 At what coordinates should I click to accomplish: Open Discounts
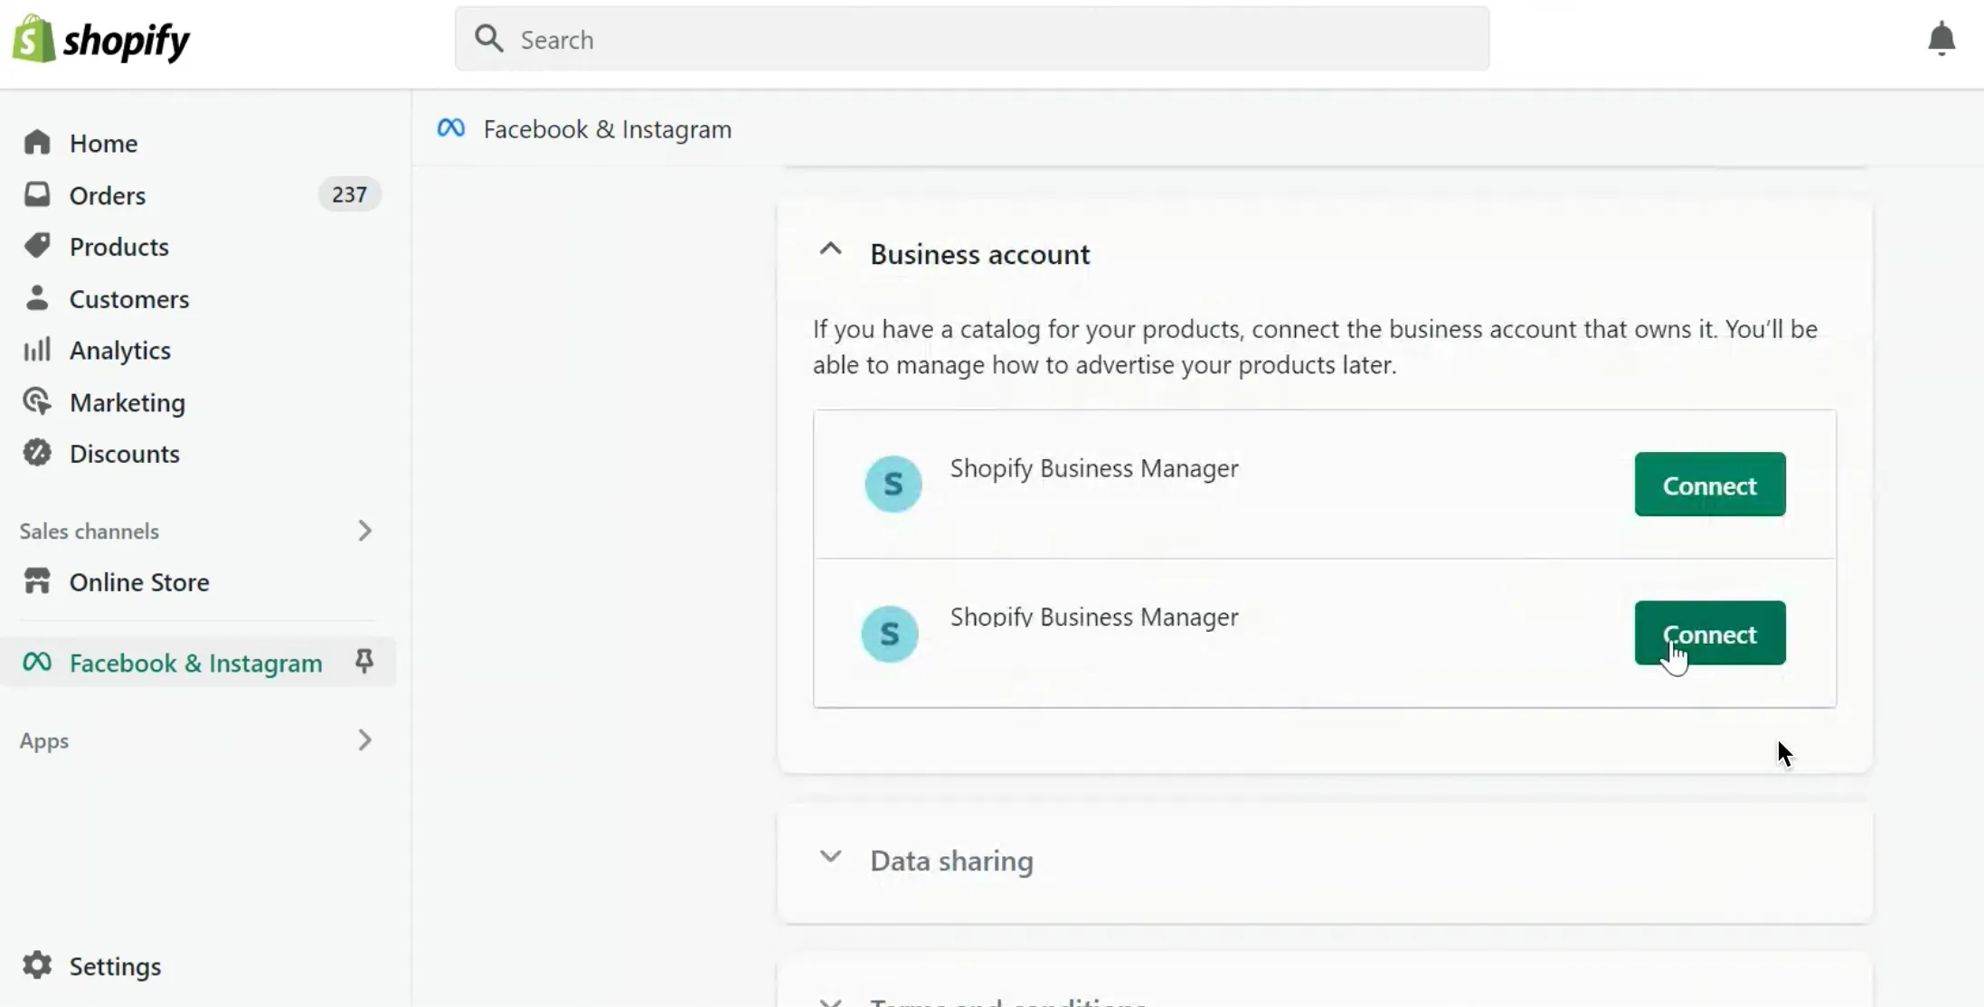click(125, 454)
